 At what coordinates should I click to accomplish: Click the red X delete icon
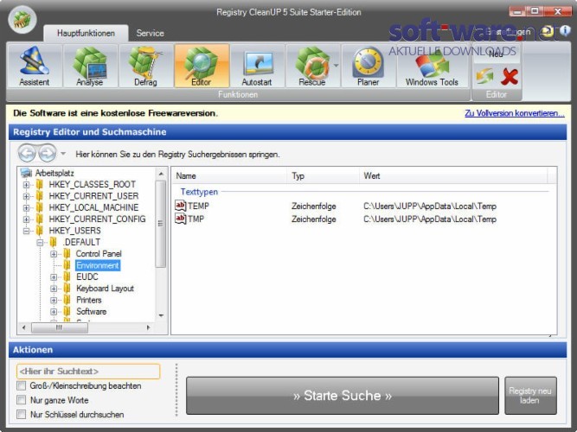(x=510, y=77)
